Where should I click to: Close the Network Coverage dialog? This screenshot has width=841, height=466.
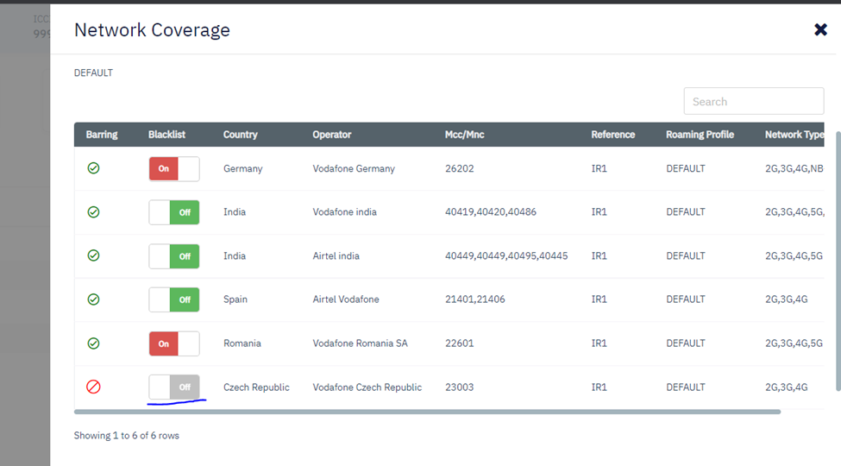tap(820, 30)
